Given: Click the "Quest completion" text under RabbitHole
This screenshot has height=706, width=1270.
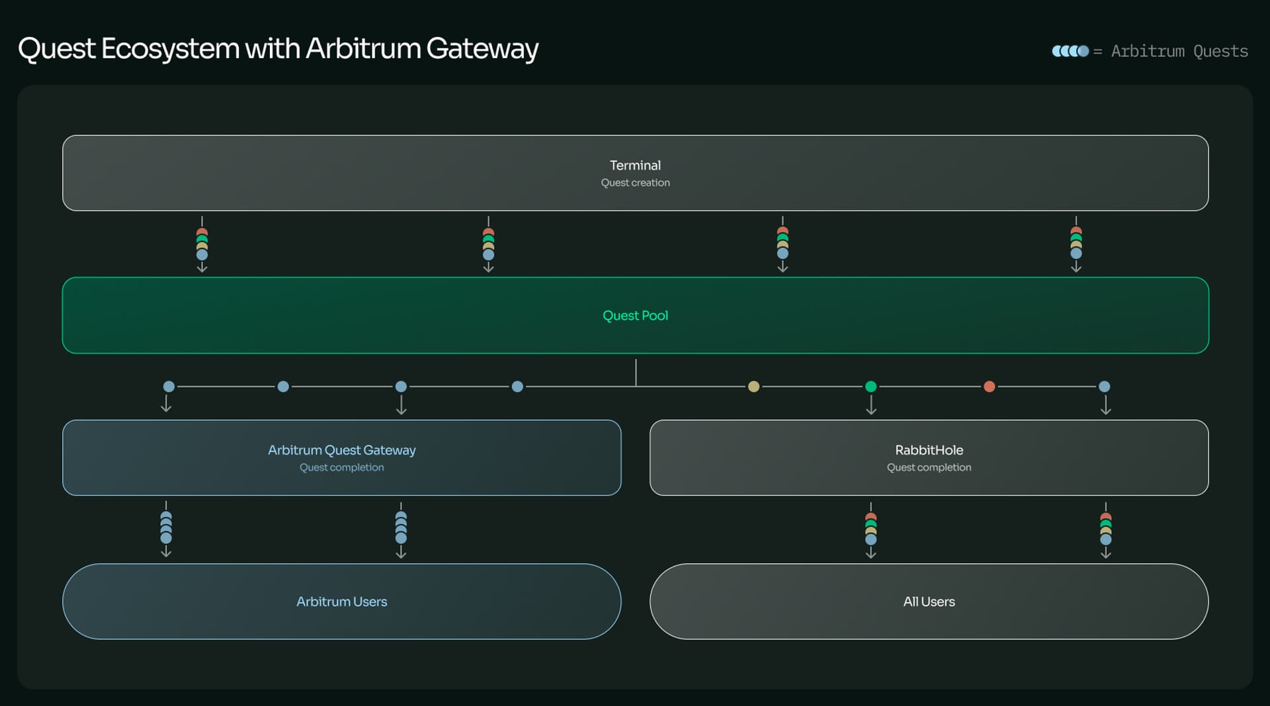Looking at the screenshot, I should (x=929, y=467).
